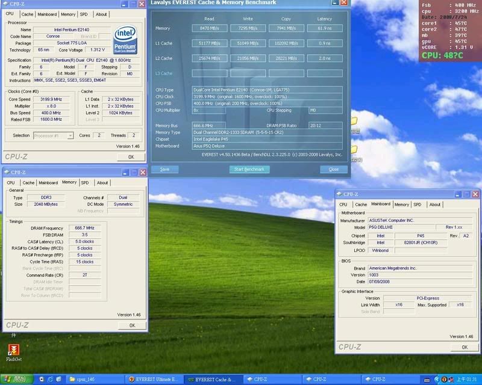Click the Command Rate value 2T
The image size is (482, 385).
(84, 275)
